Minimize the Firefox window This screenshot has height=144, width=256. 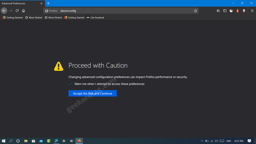(233, 3)
